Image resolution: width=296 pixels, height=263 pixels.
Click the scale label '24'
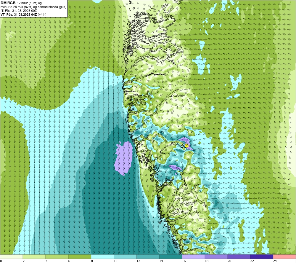click(x=275, y=261)
